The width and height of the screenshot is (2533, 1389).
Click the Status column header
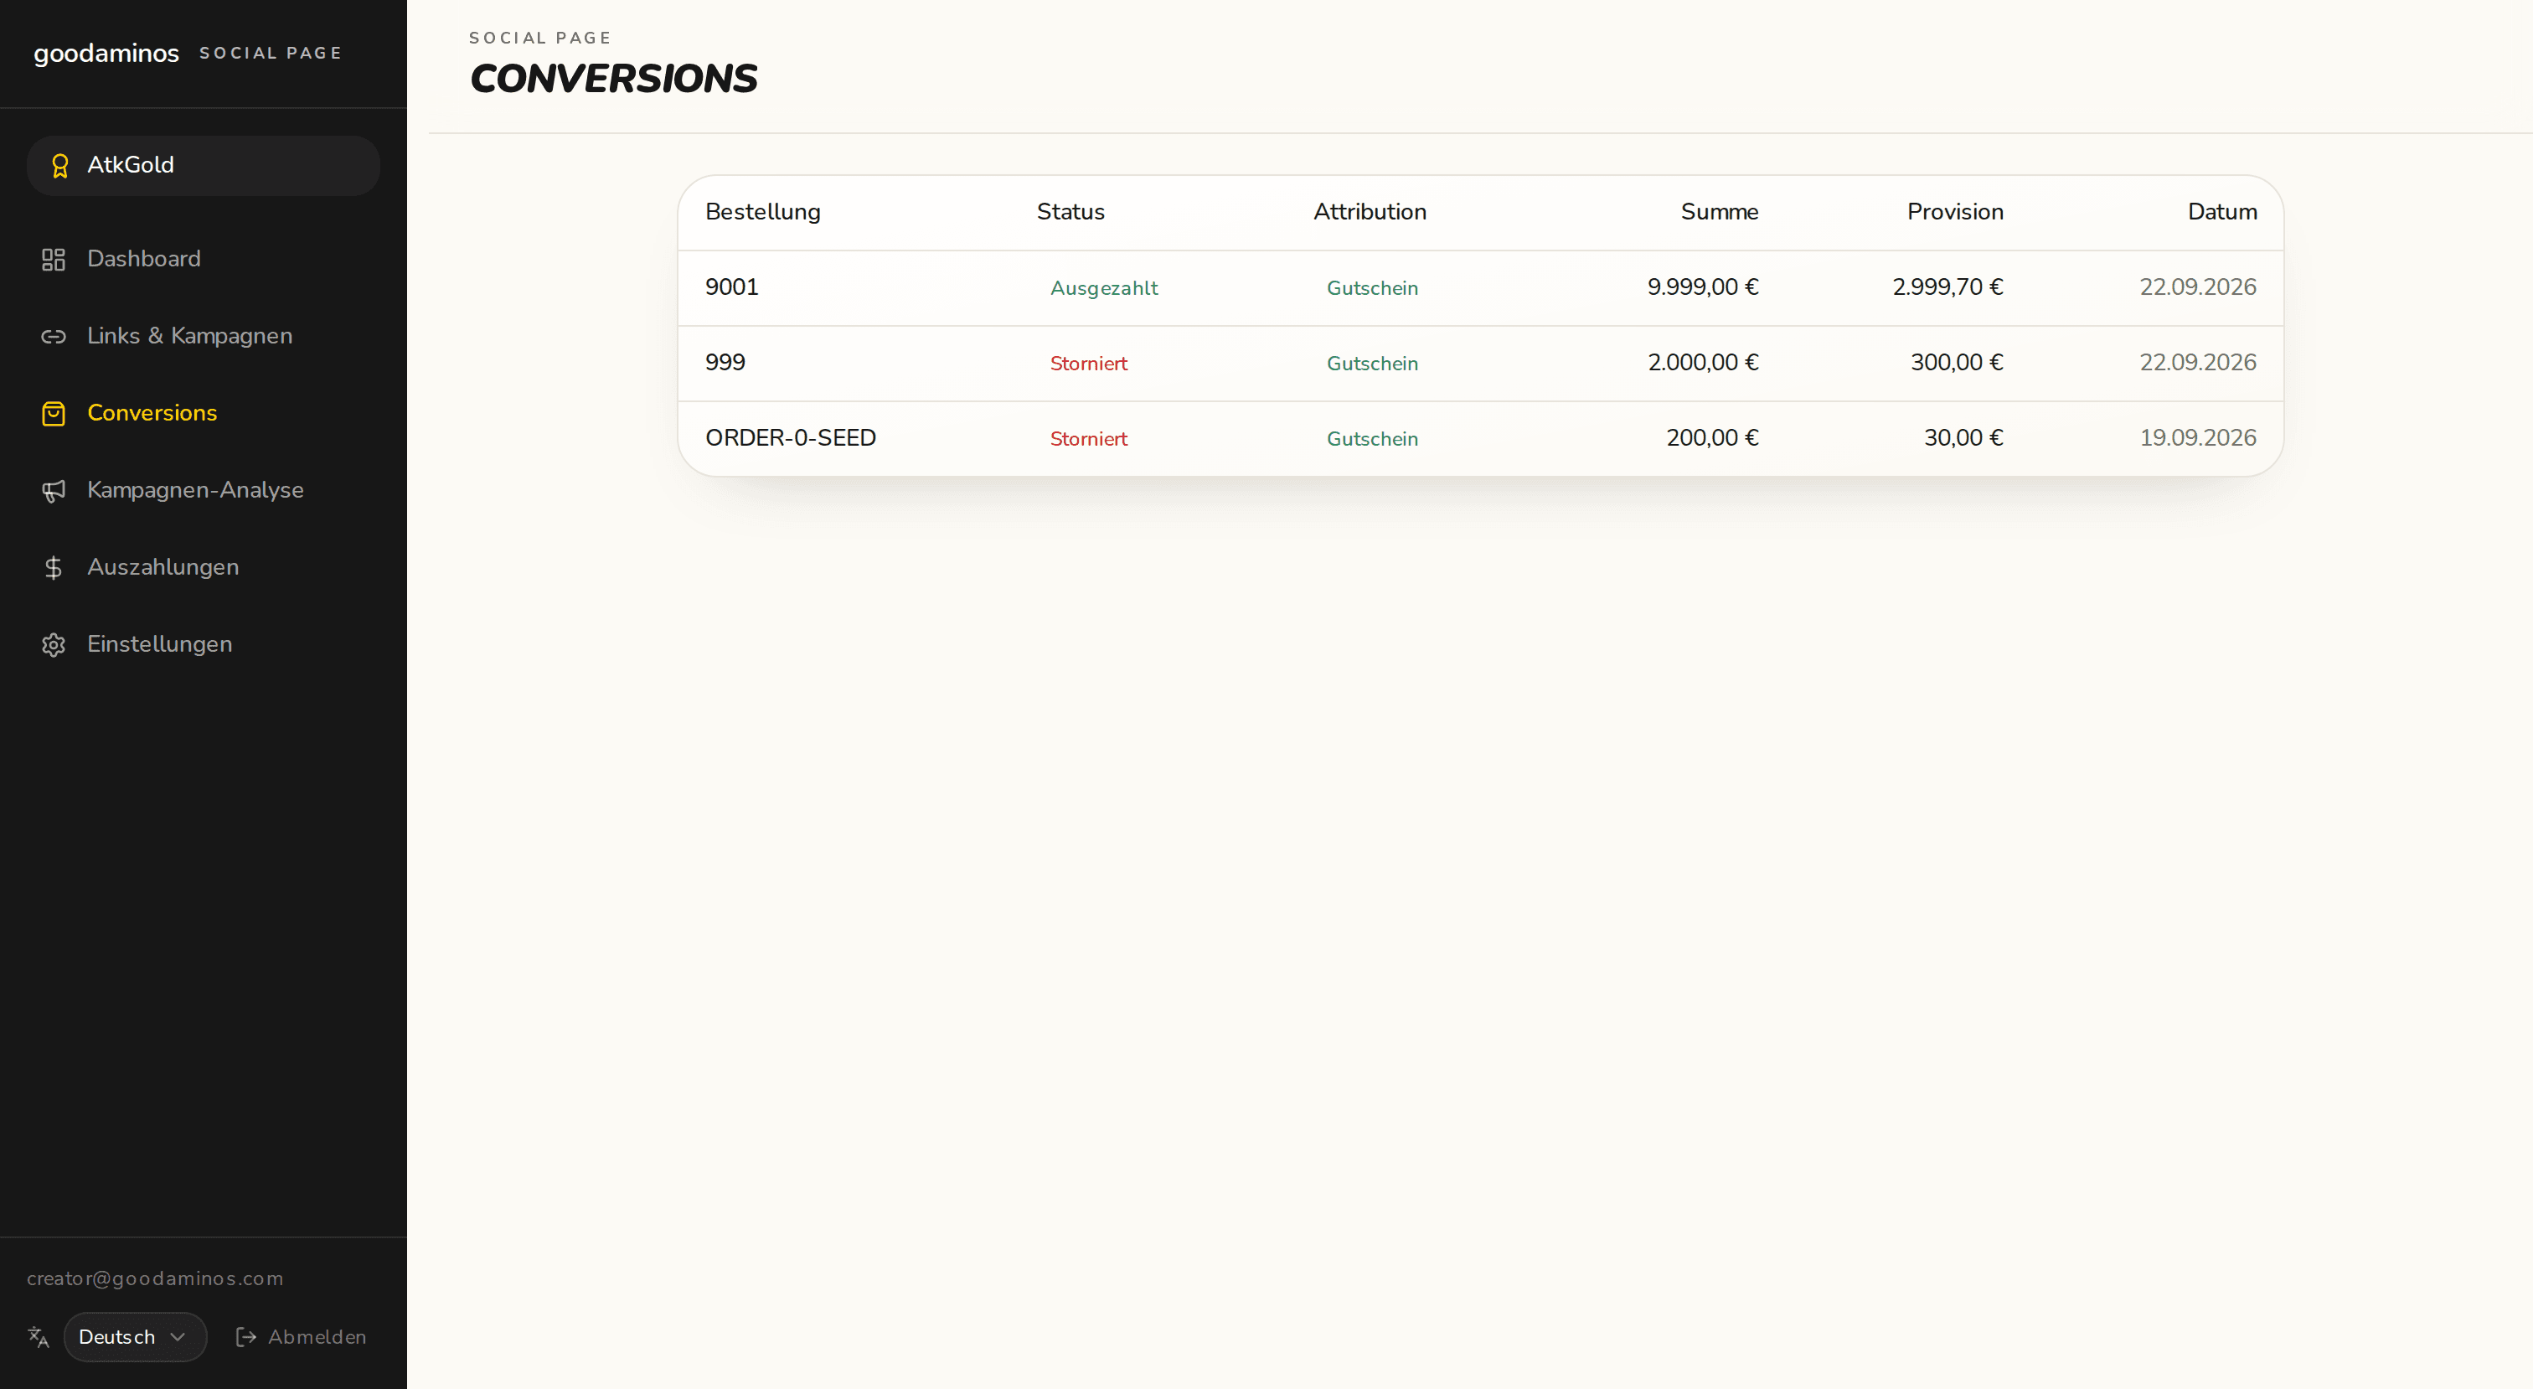(1070, 211)
